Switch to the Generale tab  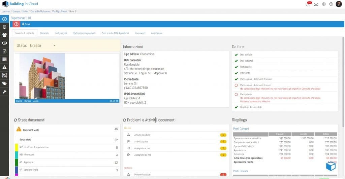coord(44,33)
